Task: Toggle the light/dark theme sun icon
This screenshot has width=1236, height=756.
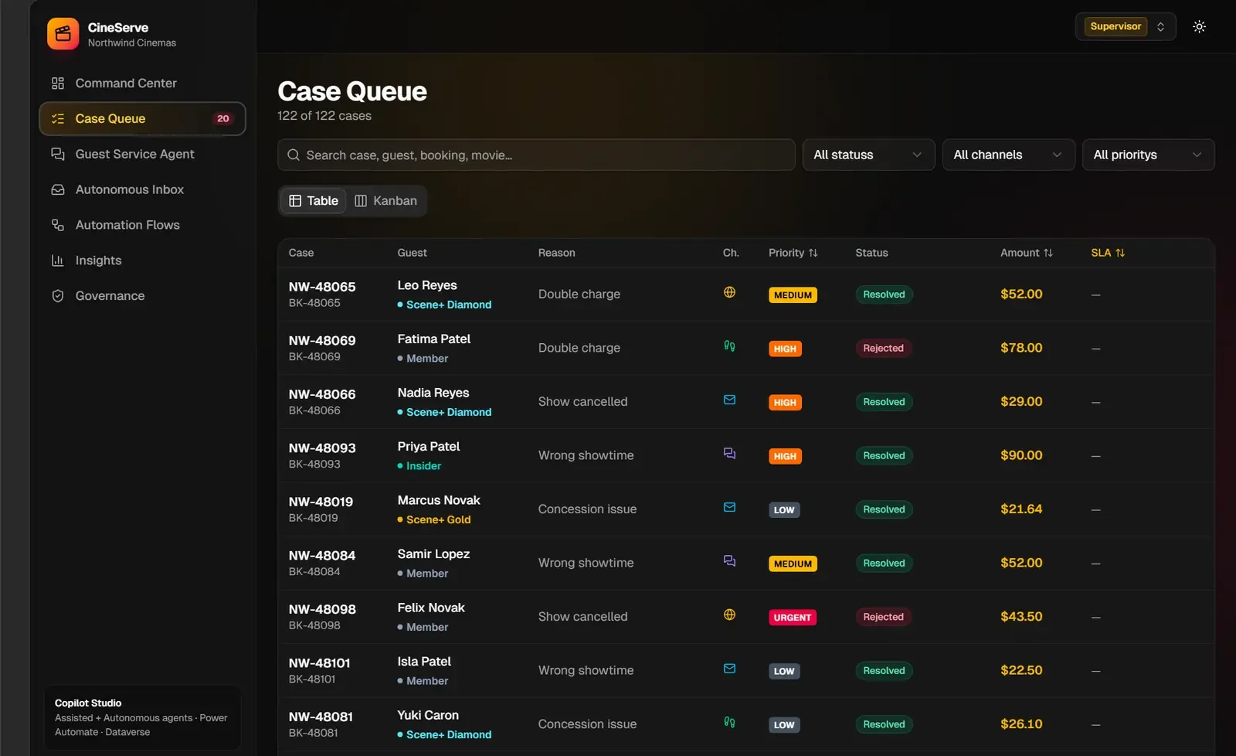Action: tap(1199, 26)
